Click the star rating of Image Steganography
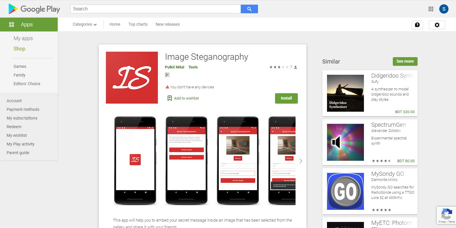 pyautogui.click(x=279, y=67)
